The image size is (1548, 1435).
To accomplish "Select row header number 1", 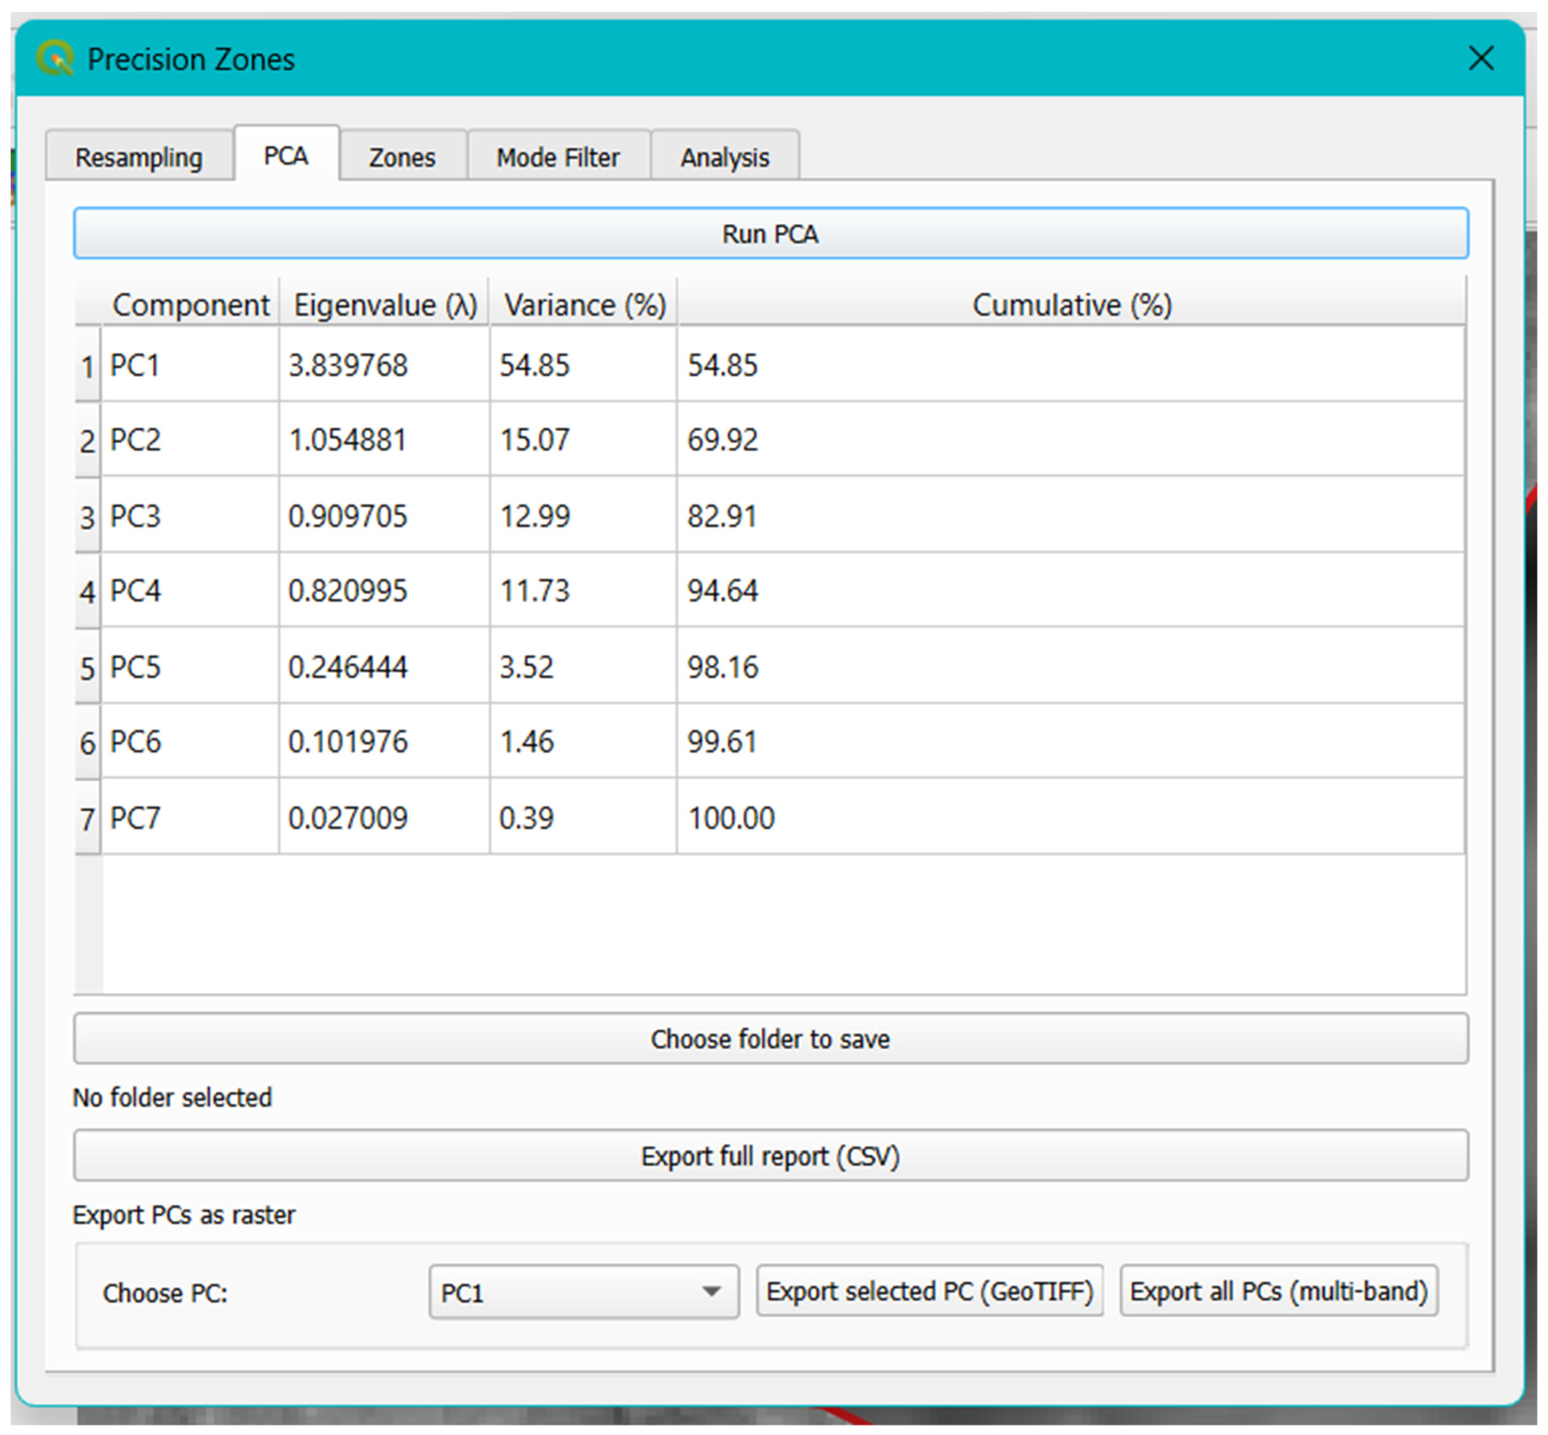I will coord(88,366).
